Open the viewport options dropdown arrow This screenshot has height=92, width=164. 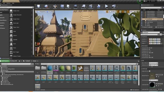(36, 12)
